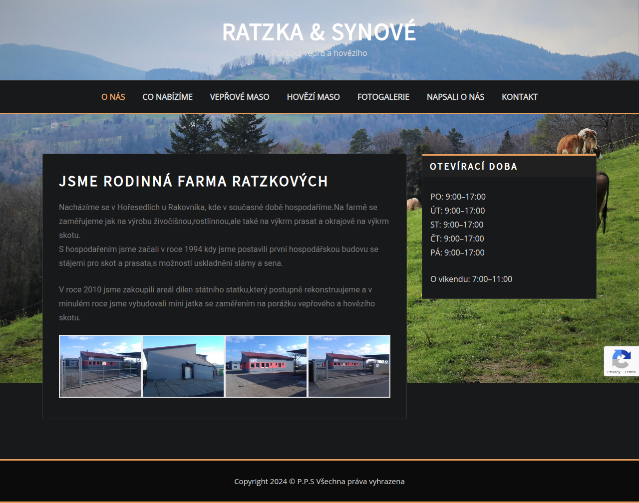Click the Copyright 2024 P.P.S footer text
This screenshot has height=503, width=639.
coord(319,481)
